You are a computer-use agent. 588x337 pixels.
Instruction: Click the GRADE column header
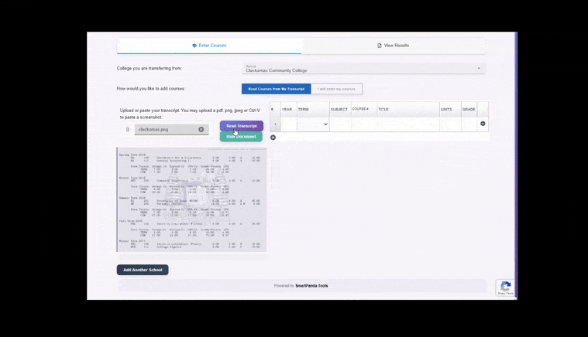coord(469,109)
